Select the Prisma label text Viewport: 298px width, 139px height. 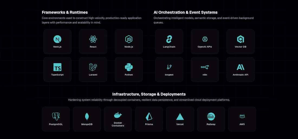pos(149,124)
